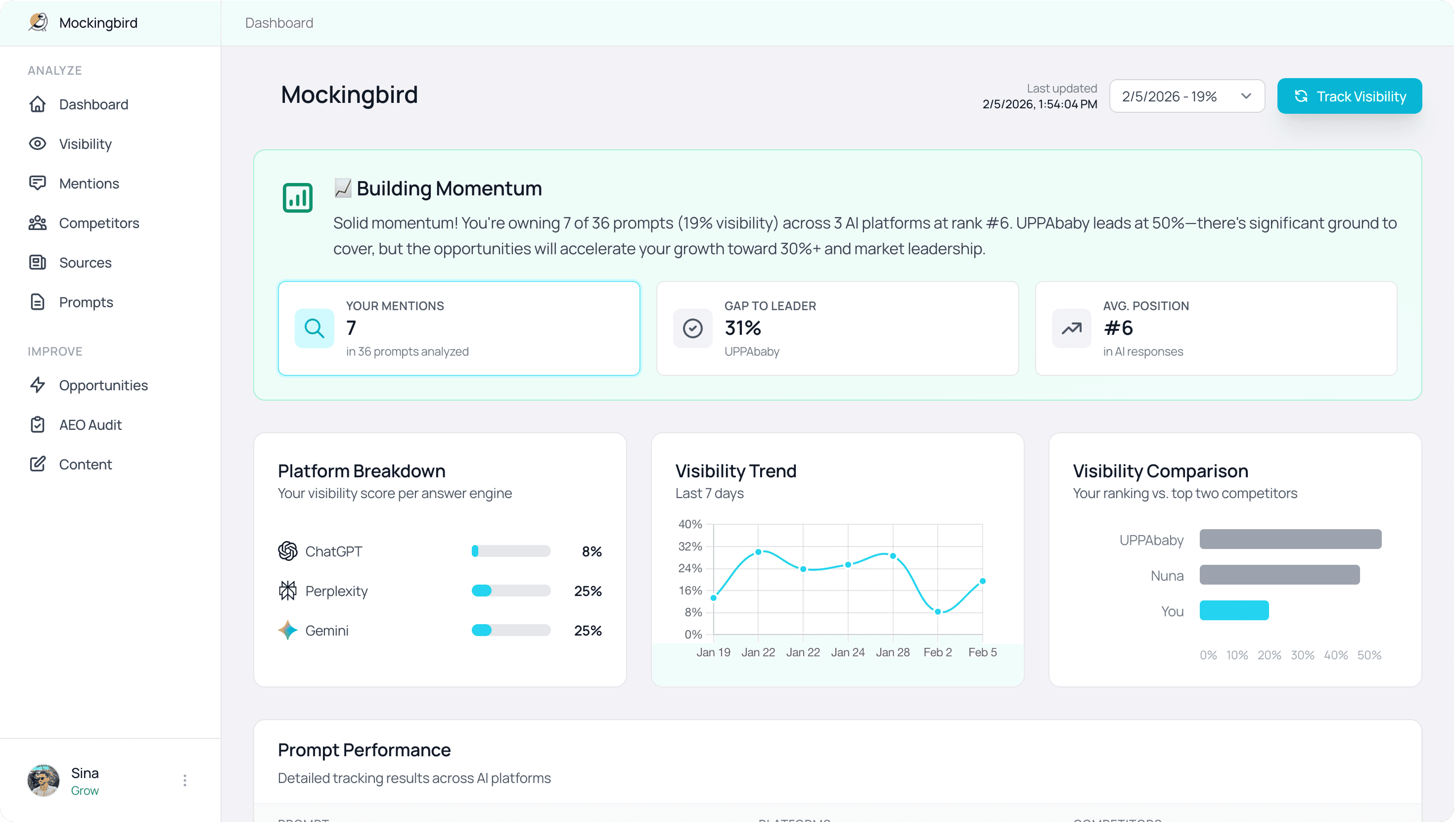
Task: Click the AEO Audit clipboard icon
Action: pos(37,424)
